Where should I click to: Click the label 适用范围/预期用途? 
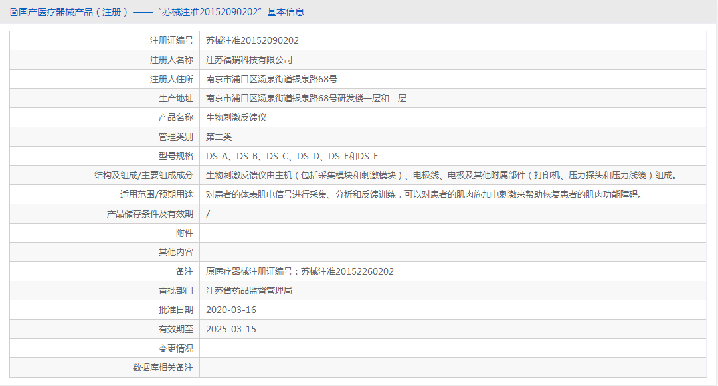pyautogui.click(x=157, y=194)
